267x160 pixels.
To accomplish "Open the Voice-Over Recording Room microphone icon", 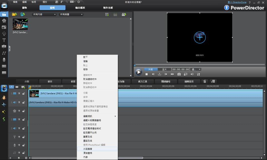I will pyautogui.click(x=4, y=60).
